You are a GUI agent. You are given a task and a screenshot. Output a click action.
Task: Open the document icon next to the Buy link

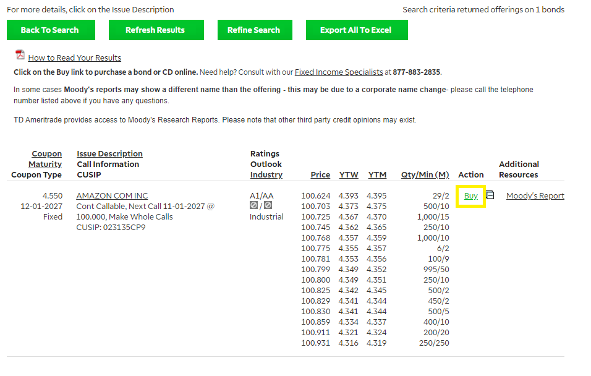click(490, 195)
